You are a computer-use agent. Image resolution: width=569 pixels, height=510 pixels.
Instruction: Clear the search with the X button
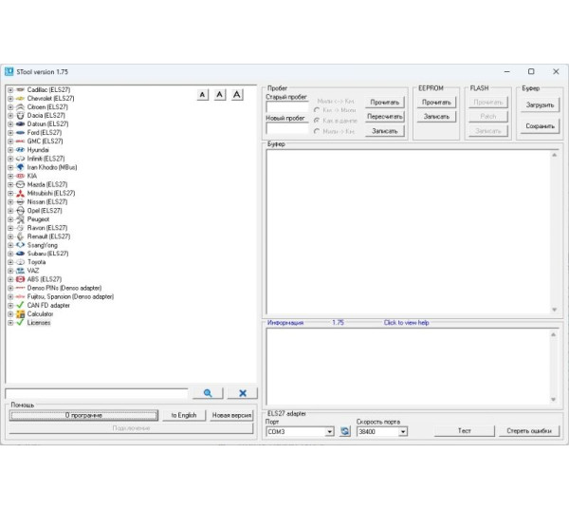(x=242, y=393)
